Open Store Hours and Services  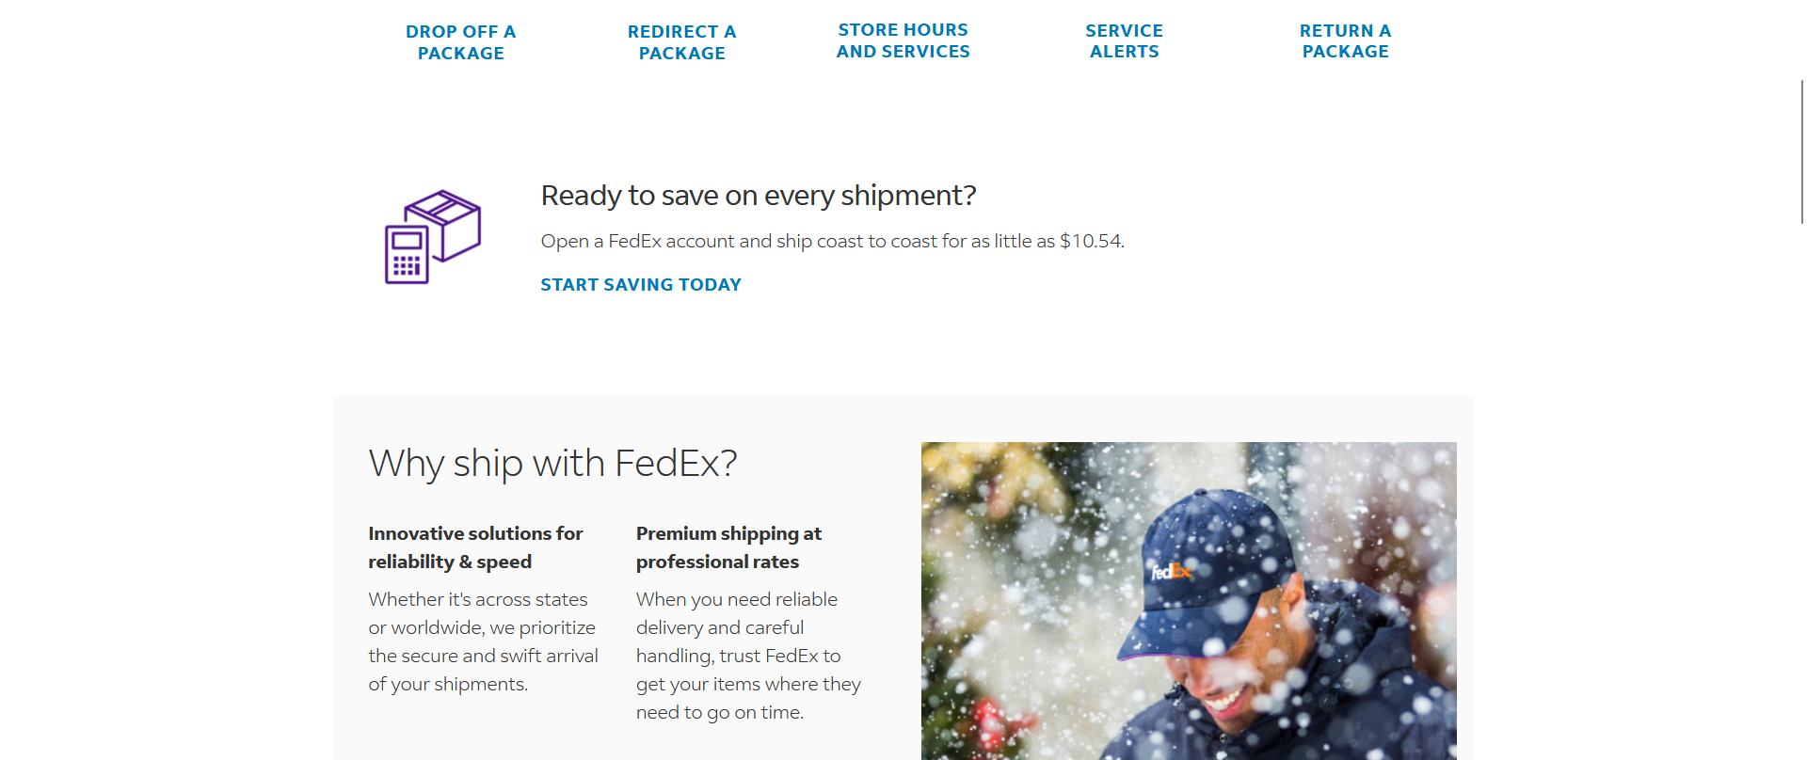coord(903,40)
